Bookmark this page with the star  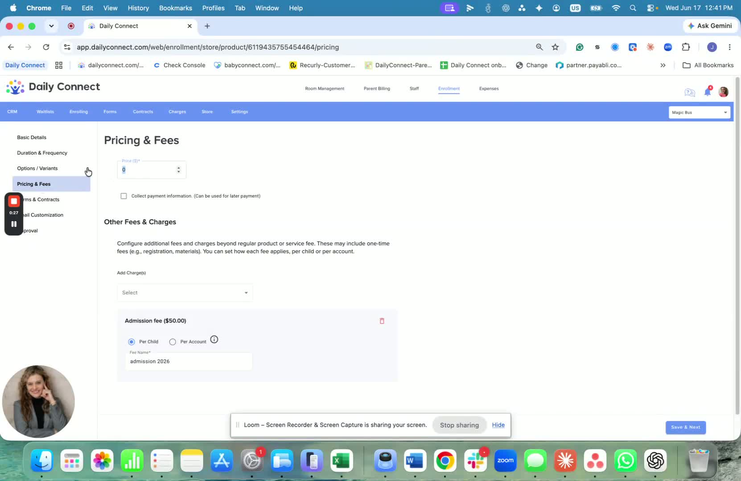coord(555,47)
